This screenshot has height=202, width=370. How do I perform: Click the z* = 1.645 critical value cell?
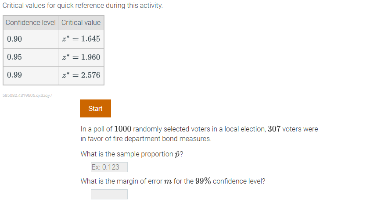pyautogui.click(x=81, y=39)
